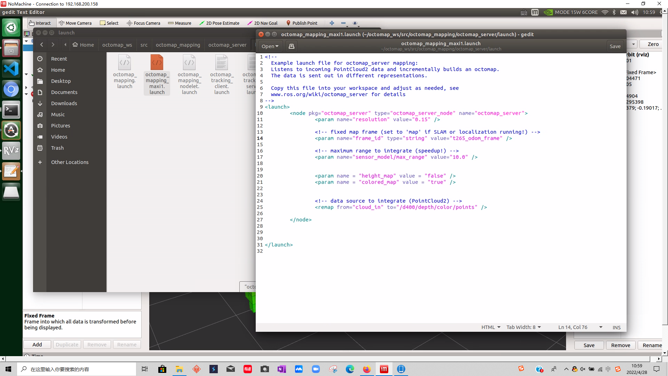
Task: Change the Tab Width dropdown setting
Action: point(524,327)
